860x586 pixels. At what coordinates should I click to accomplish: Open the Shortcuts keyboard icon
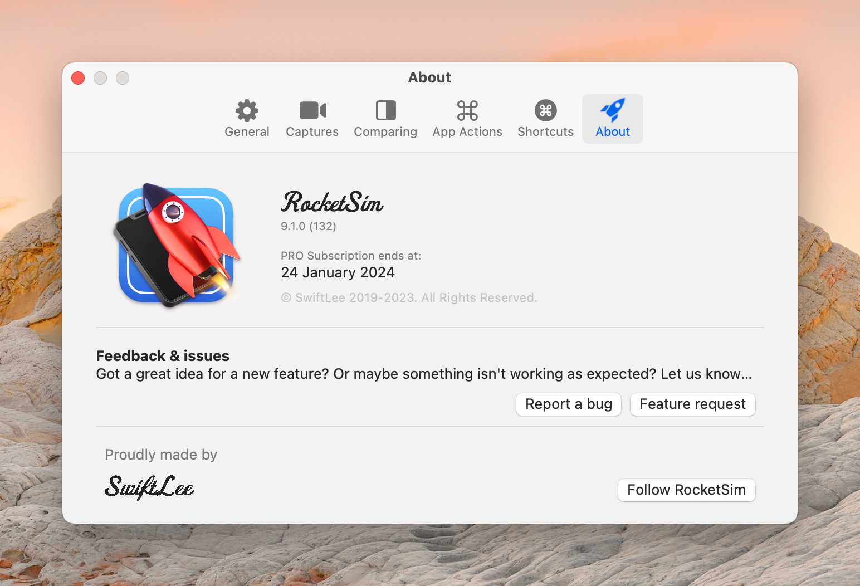point(545,110)
